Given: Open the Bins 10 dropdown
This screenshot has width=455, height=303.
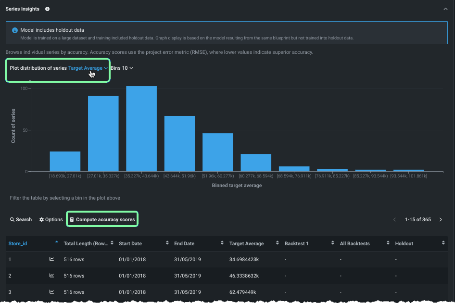Looking at the screenshot, I should click(122, 68).
